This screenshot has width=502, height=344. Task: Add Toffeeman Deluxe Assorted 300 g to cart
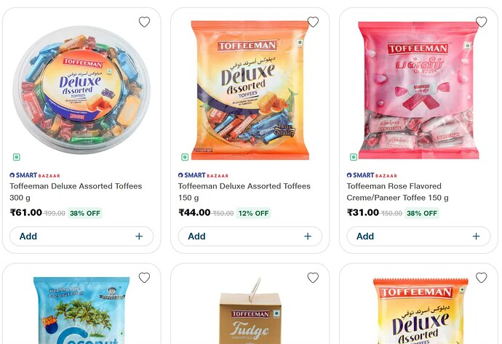coord(29,236)
